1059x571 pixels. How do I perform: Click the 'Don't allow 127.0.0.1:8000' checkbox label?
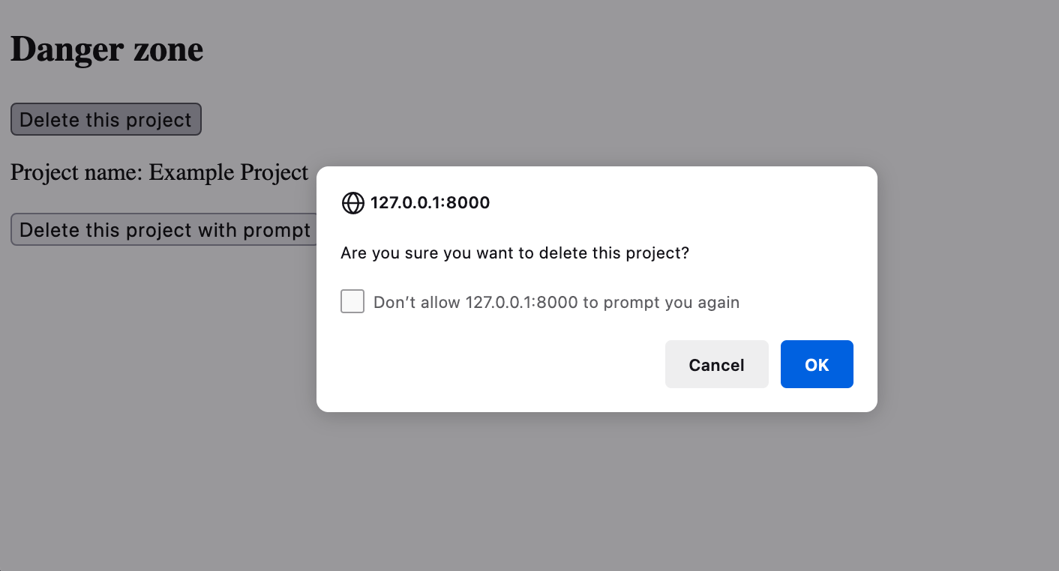coord(556,303)
